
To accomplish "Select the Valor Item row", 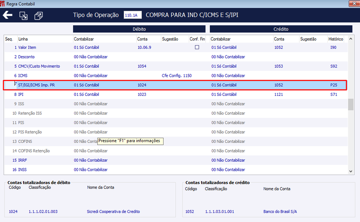I will [x=176, y=47].
